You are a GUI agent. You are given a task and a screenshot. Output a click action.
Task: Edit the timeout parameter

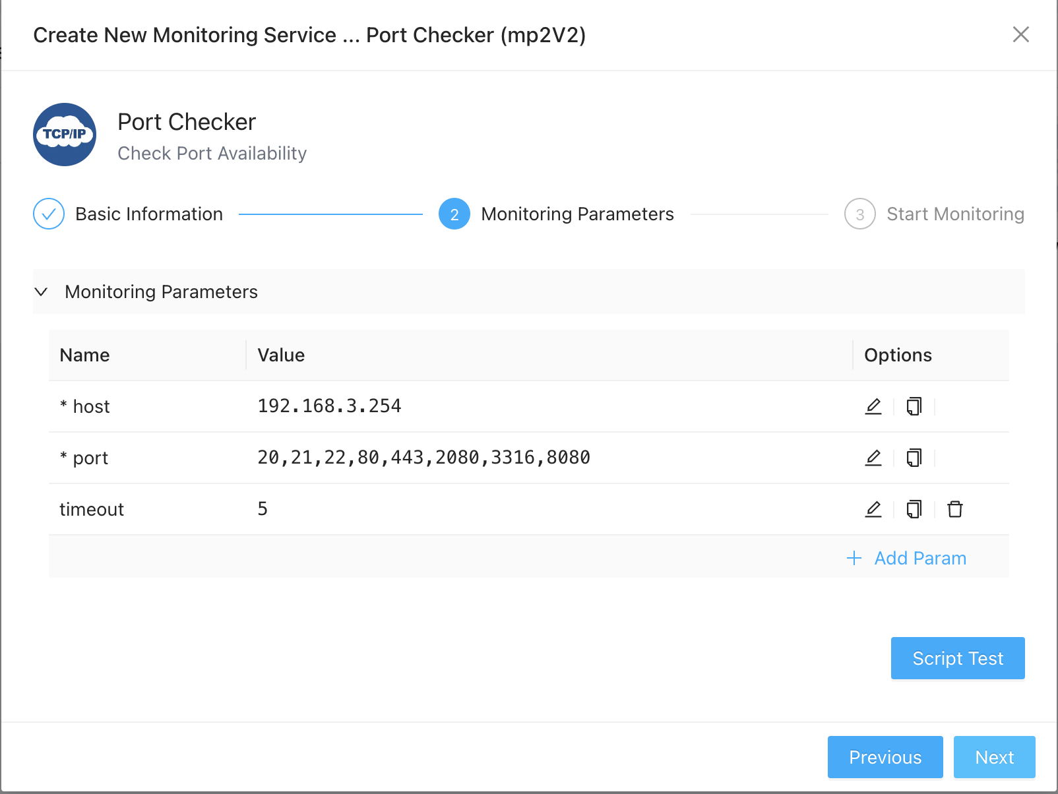873,509
